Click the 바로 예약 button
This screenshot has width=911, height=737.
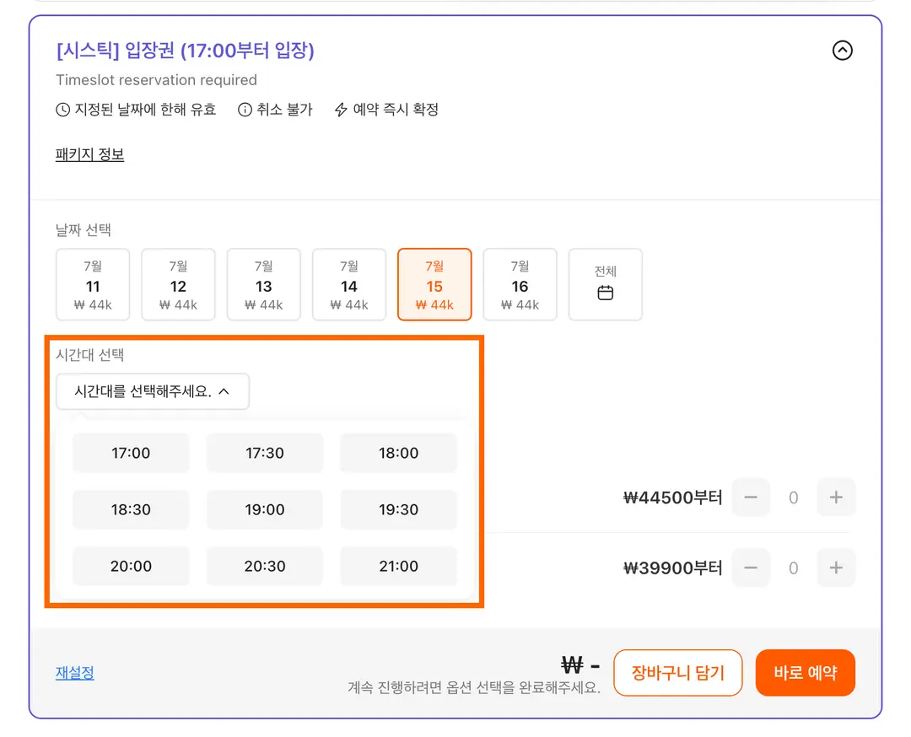click(806, 673)
